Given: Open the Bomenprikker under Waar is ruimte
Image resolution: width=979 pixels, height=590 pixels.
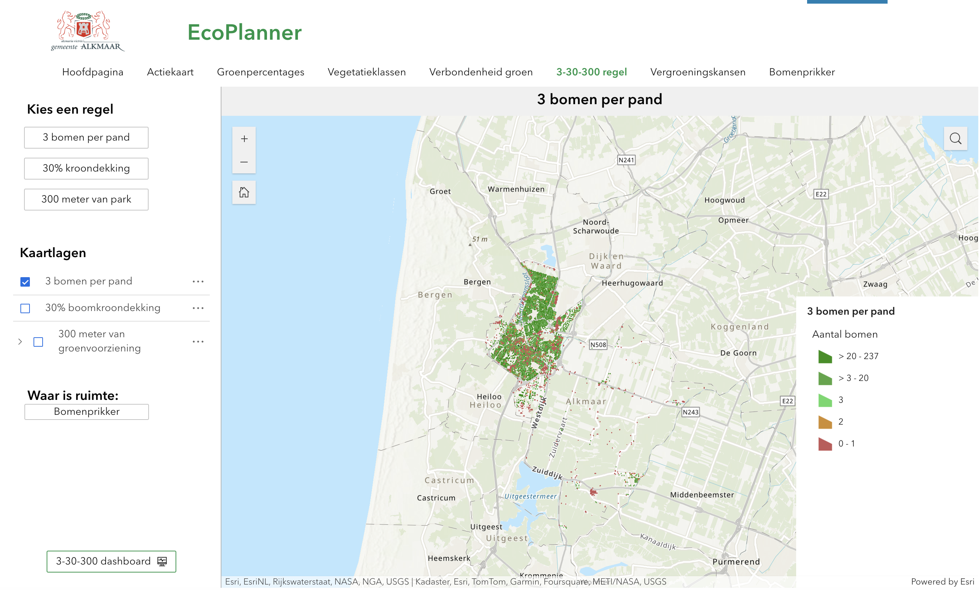Looking at the screenshot, I should coord(86,412).
